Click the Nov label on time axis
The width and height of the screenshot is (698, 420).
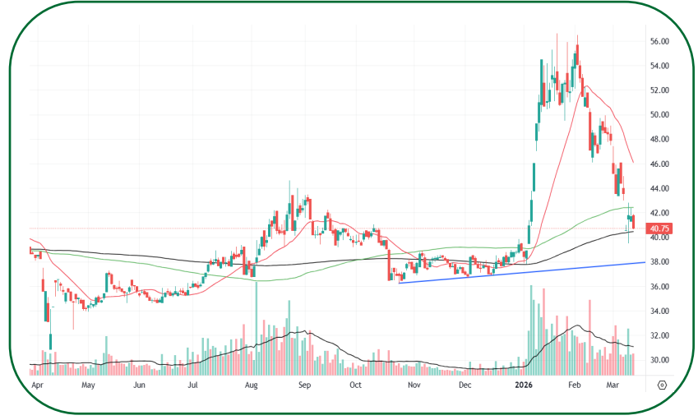[414, 384]
